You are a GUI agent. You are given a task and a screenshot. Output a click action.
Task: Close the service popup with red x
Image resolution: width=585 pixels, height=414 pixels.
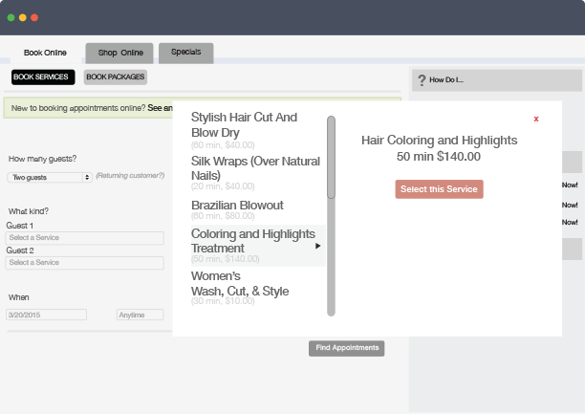(x=536, y=119)
